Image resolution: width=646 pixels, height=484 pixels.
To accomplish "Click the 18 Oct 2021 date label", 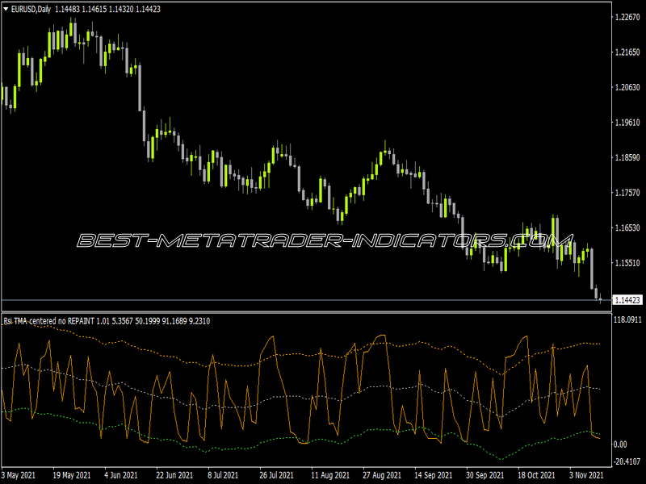I will pyautogui.click(x=536, y=475).
